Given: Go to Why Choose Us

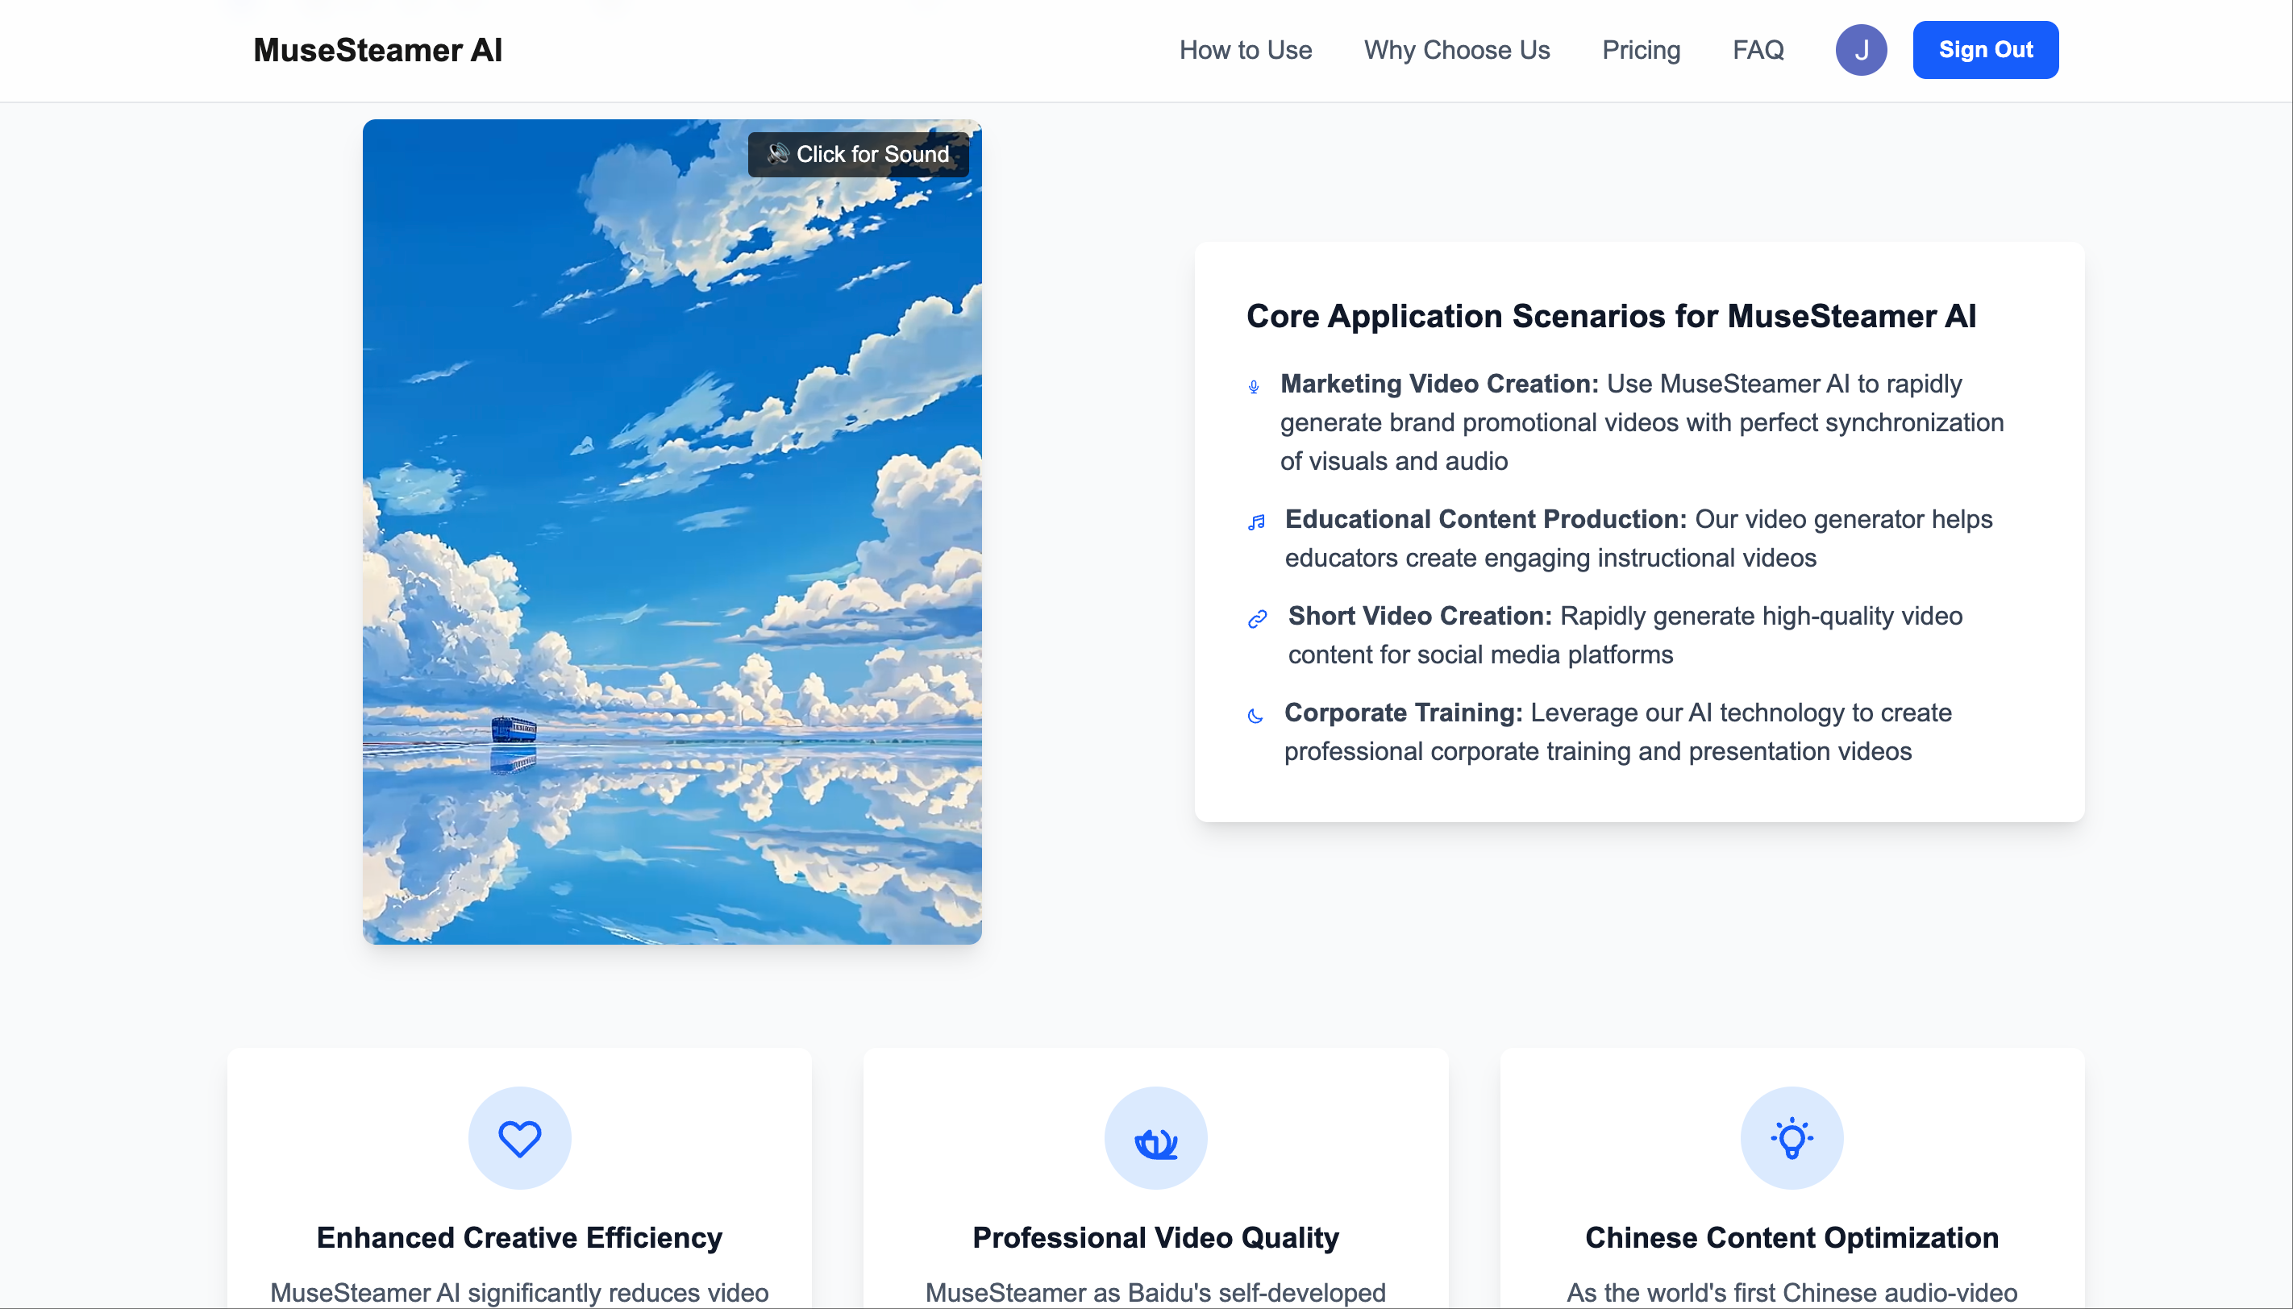Looking at the screenshot, I should pos(1457,50).
